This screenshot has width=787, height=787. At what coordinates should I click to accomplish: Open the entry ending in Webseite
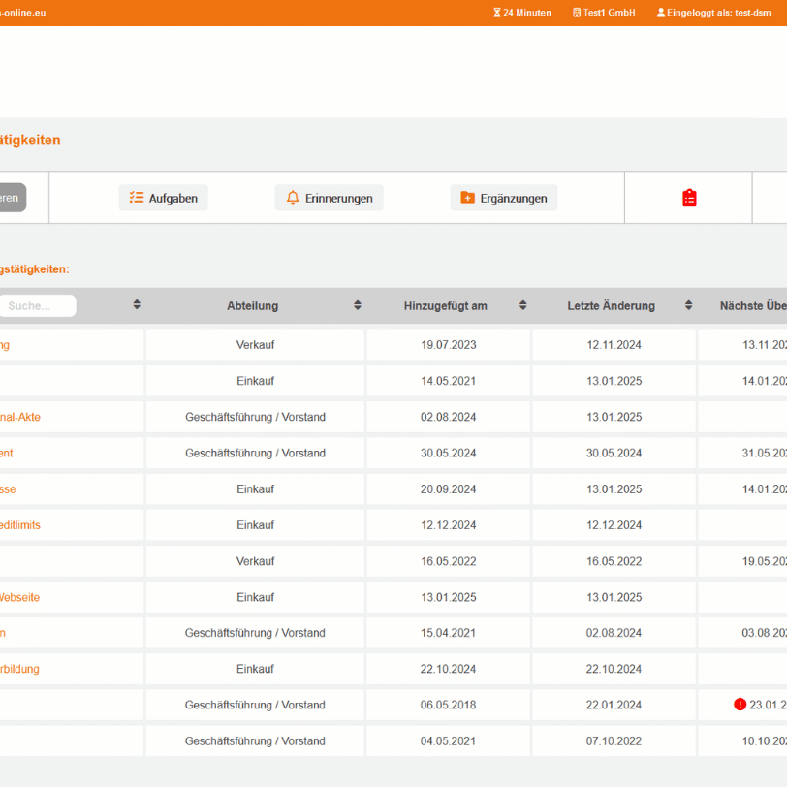[x=19, y=597]
